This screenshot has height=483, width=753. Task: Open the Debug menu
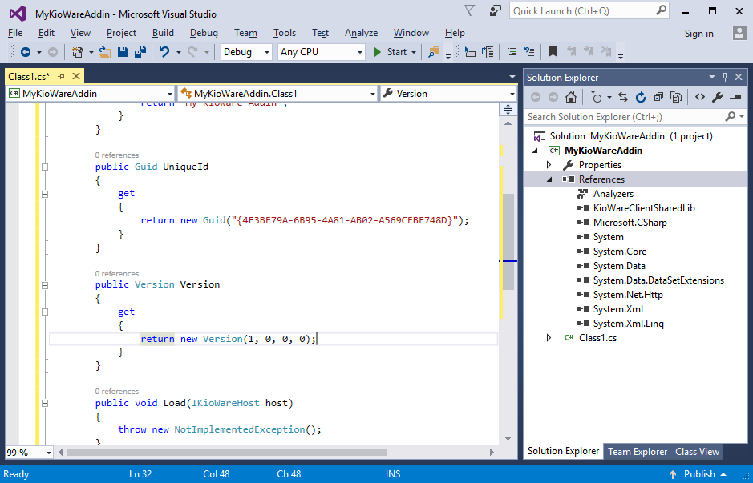pyautogui.click(x=204, y=33)
